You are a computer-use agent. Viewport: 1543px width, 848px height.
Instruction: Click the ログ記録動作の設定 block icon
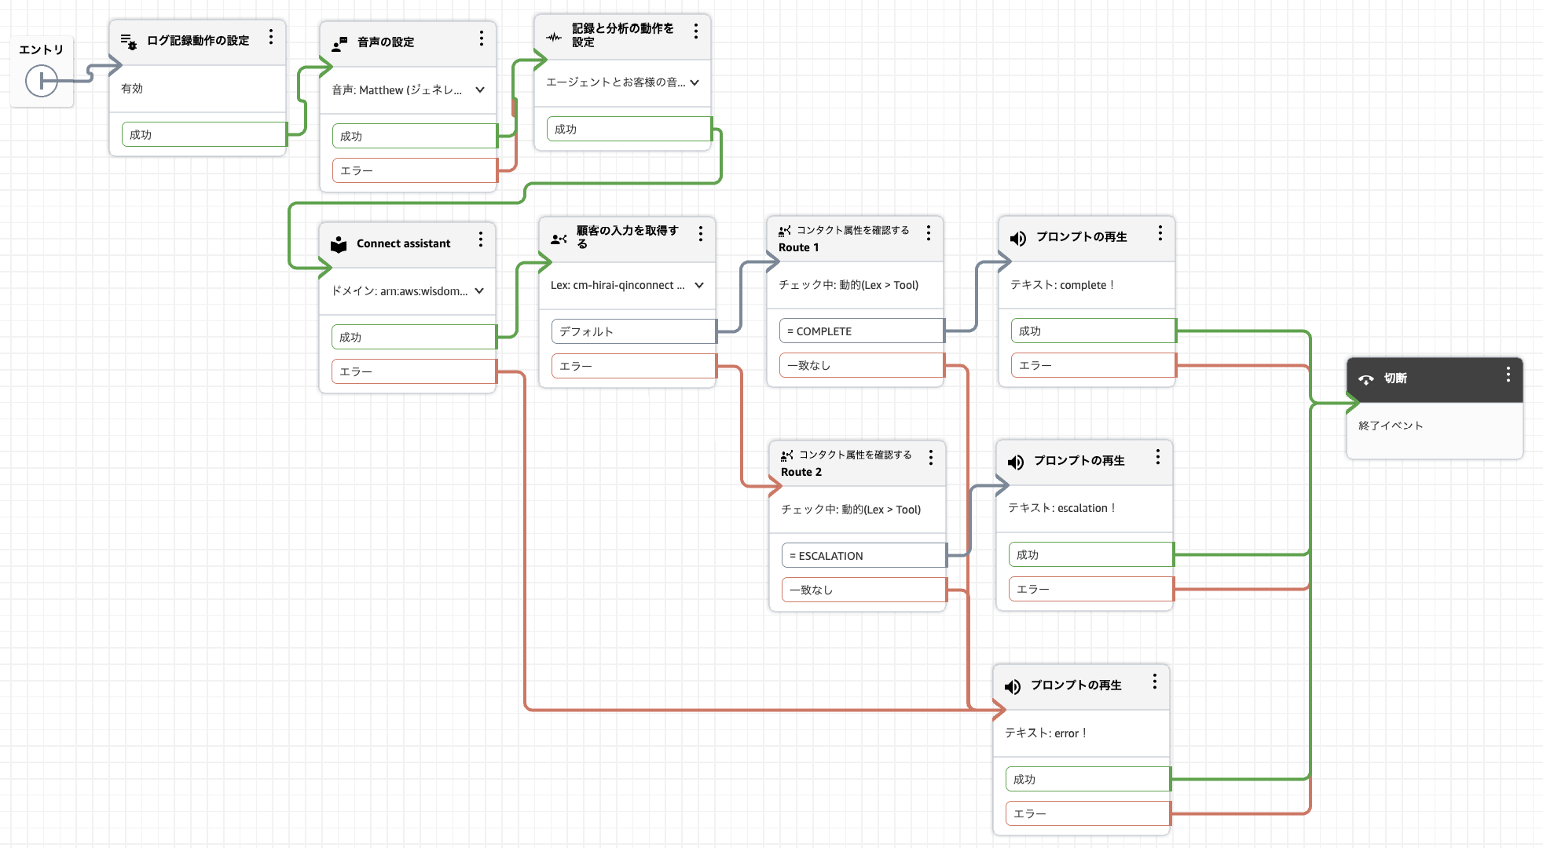coord(129,41)
